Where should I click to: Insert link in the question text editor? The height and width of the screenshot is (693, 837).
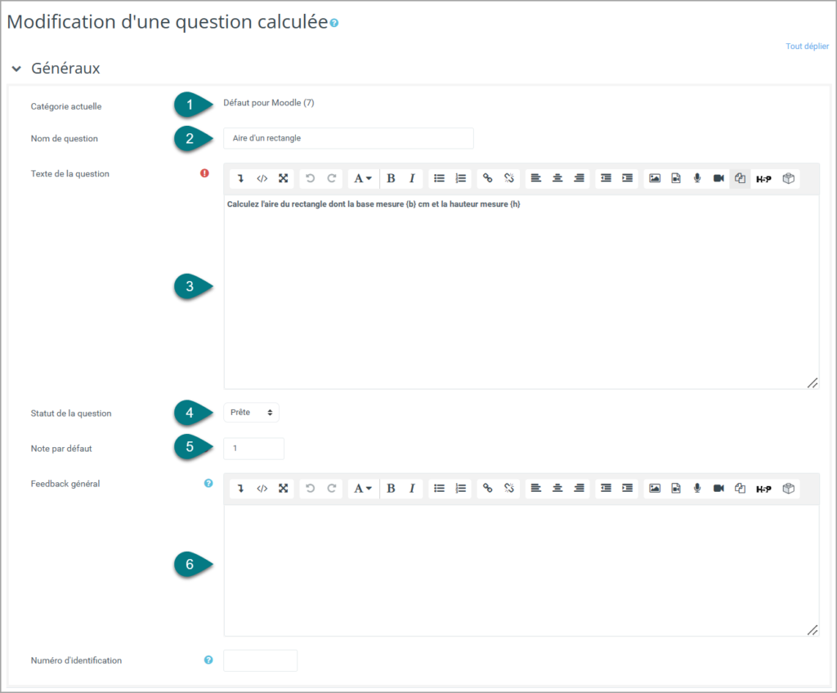tap(487, 178)
